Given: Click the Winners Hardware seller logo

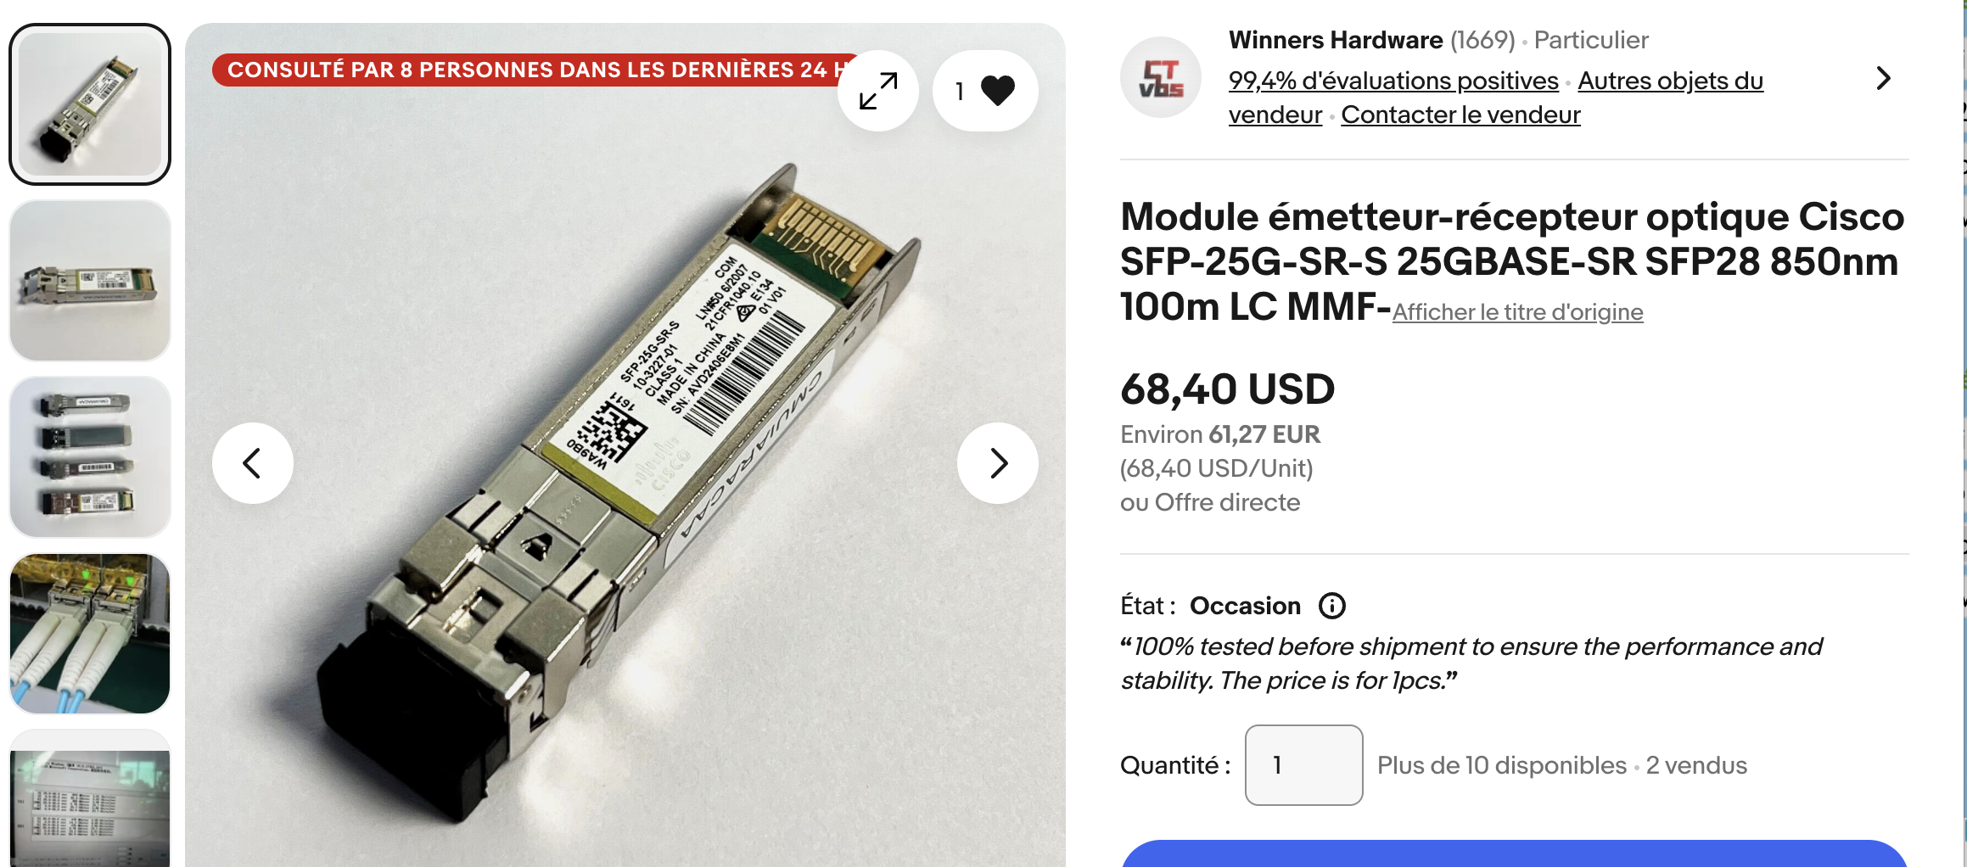Looking at the screenshot, I should 1161,77.
